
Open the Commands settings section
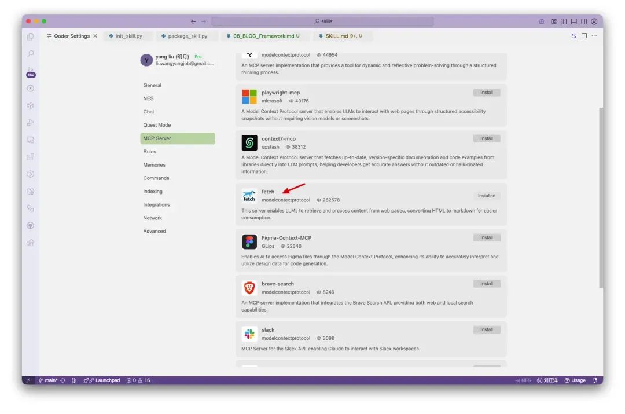click(178, 178)
